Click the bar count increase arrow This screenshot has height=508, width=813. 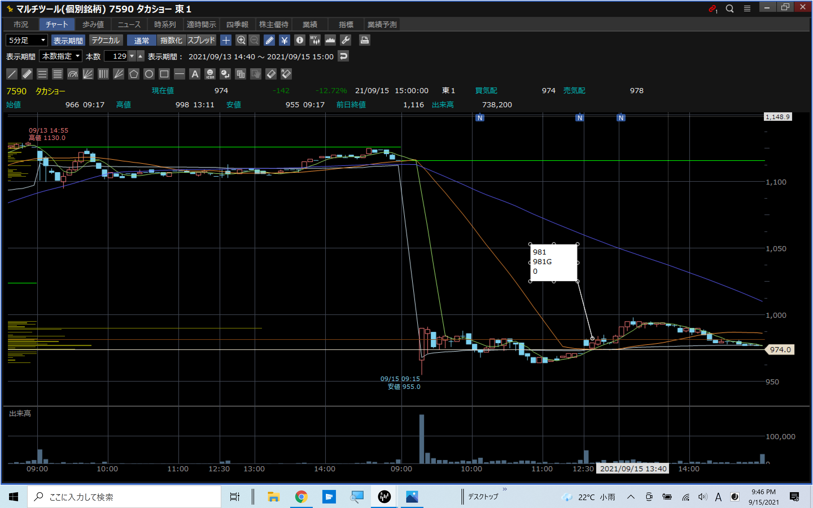pos(140,56)
